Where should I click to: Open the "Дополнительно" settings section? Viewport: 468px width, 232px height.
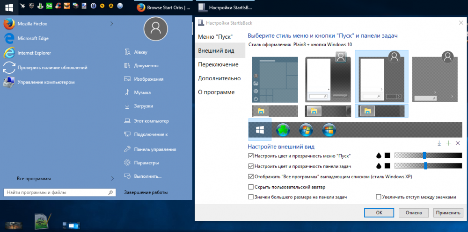219,78
